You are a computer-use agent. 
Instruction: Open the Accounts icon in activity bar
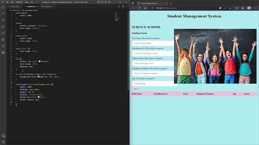coord(3,135)
